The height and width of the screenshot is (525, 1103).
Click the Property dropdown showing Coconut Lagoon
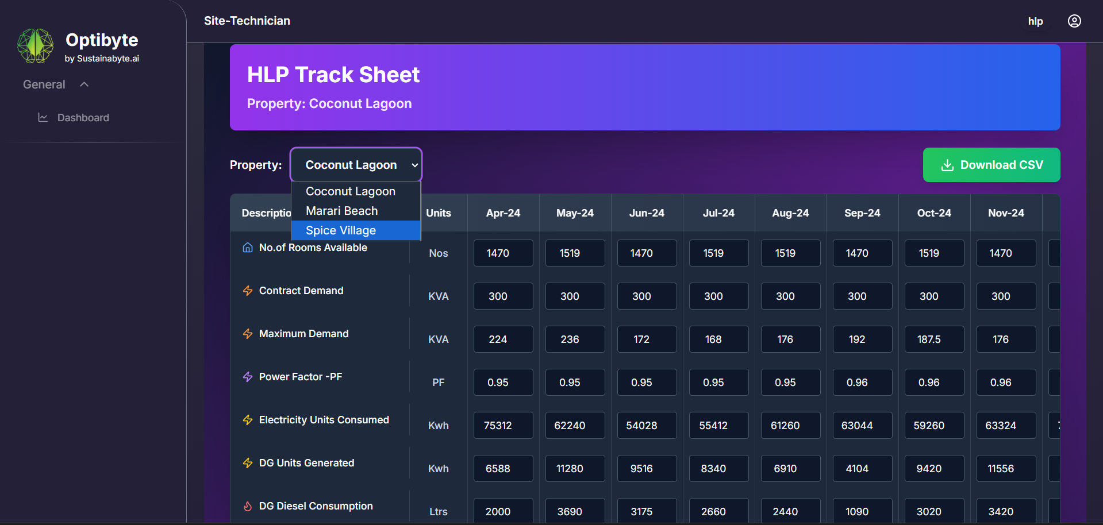click(x=356, y=165)
